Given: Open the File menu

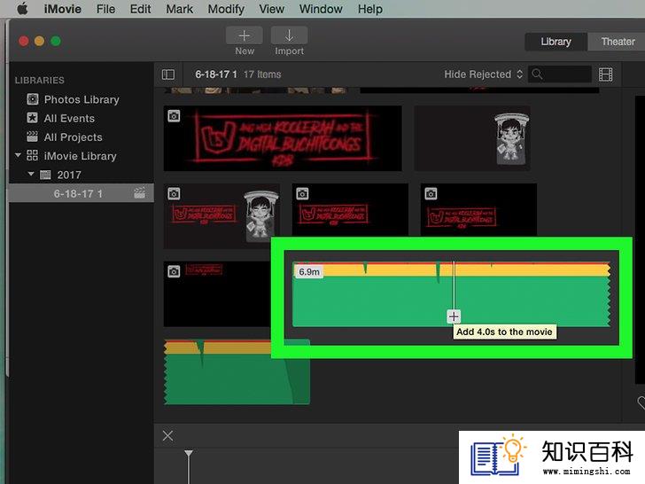Looking at the screenshot, I should tap(105, 9).
